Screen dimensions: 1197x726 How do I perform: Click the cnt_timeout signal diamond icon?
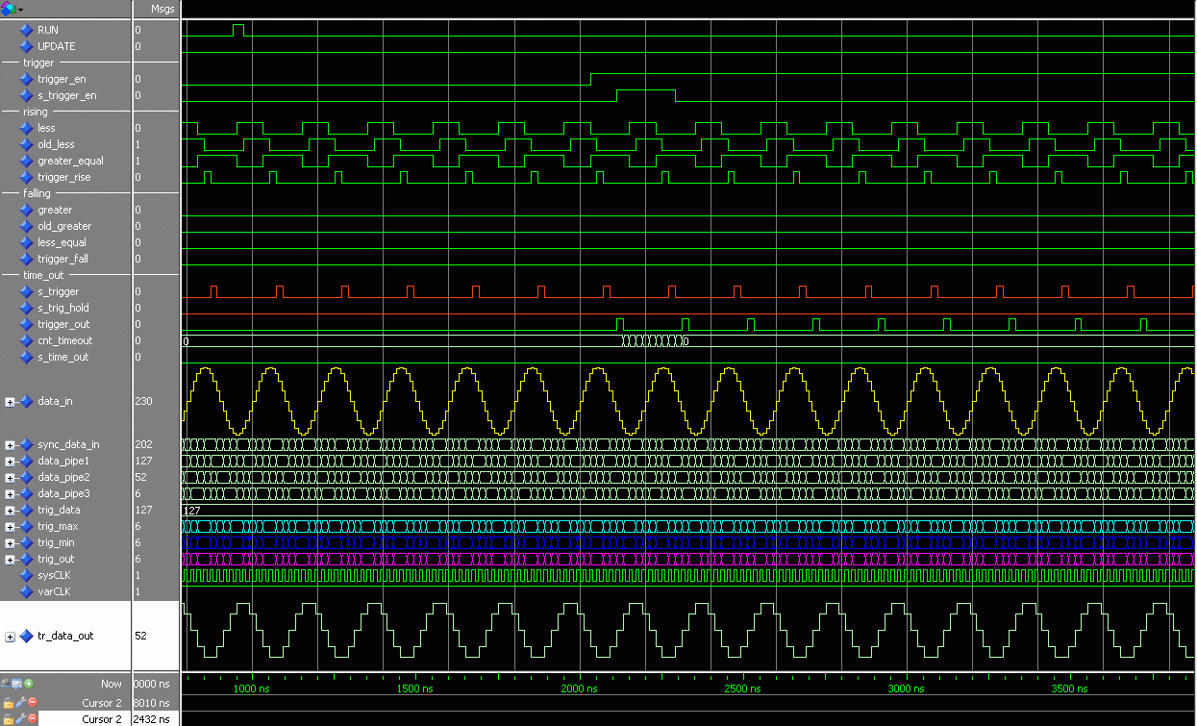click(26, 340)
